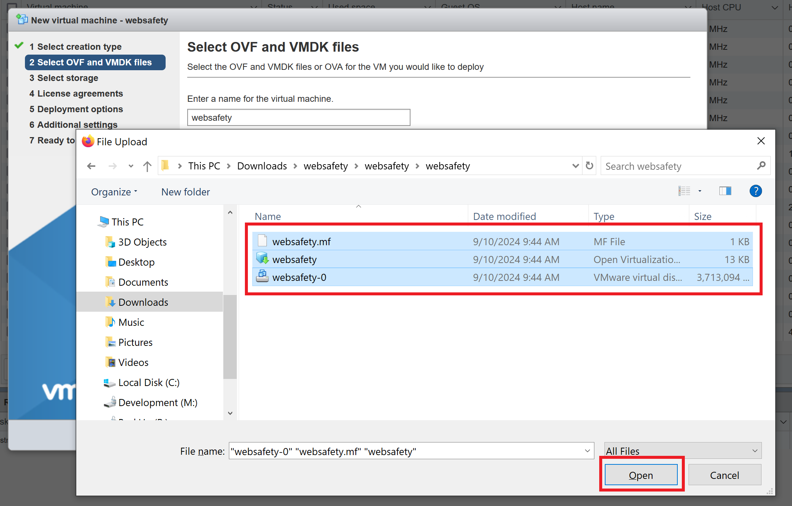
Task: Sort files by Type column
Action: point(604,216)
